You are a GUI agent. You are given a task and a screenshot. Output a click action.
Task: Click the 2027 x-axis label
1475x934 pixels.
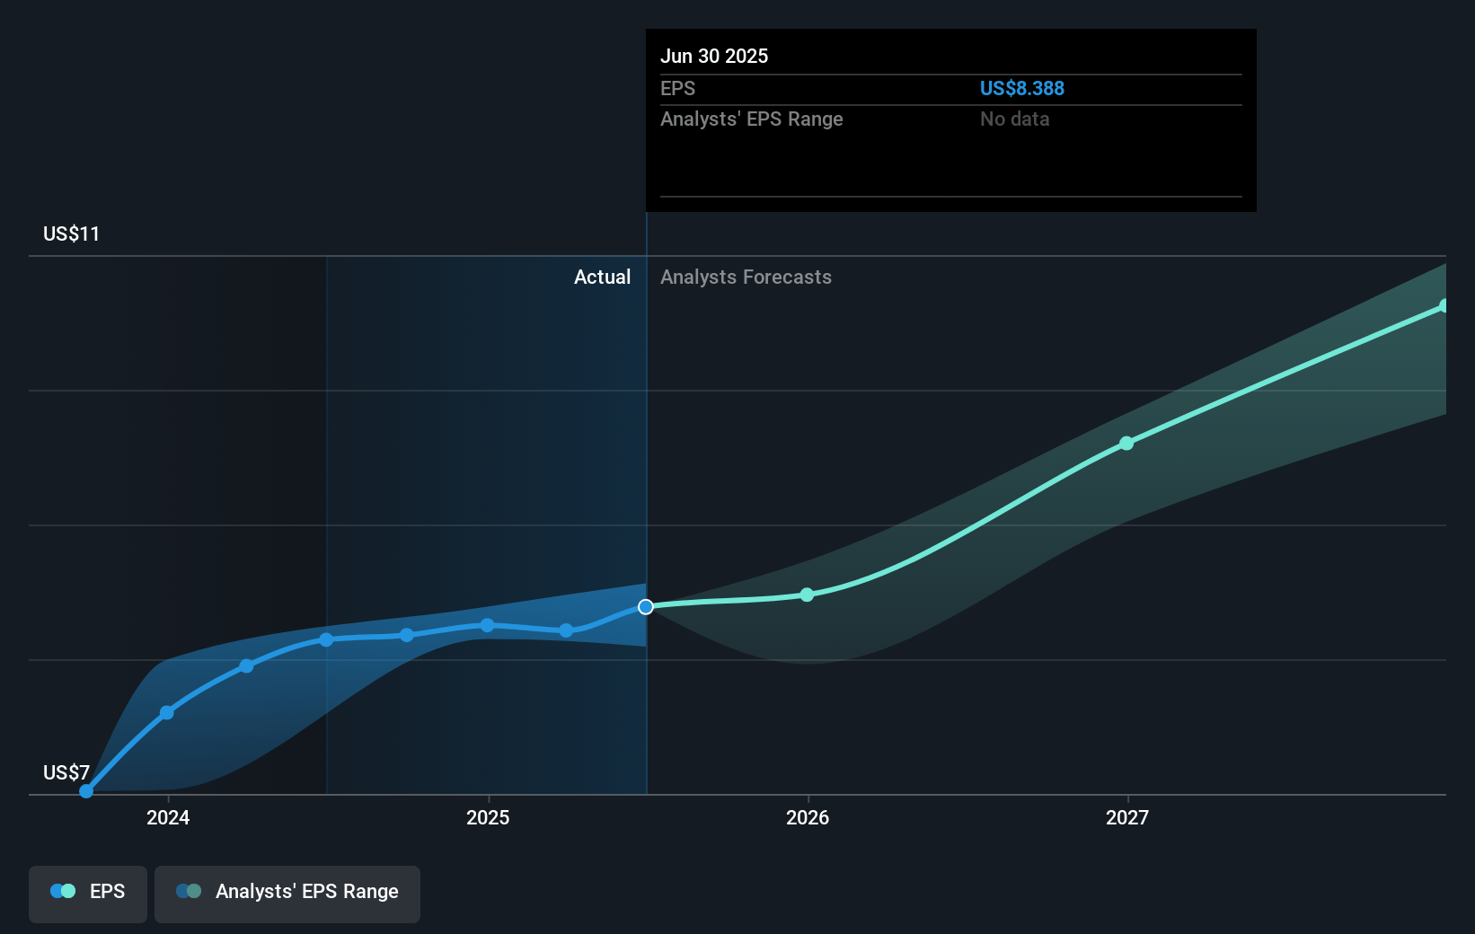pyautogui.click(x=1127, y=817)
